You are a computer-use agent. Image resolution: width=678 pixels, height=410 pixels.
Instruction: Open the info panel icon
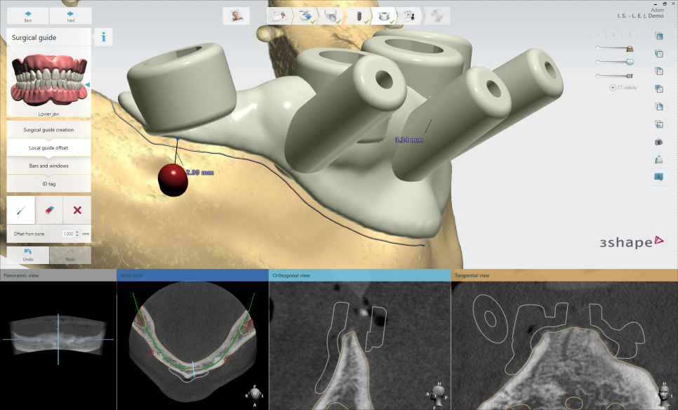point(103,37)
